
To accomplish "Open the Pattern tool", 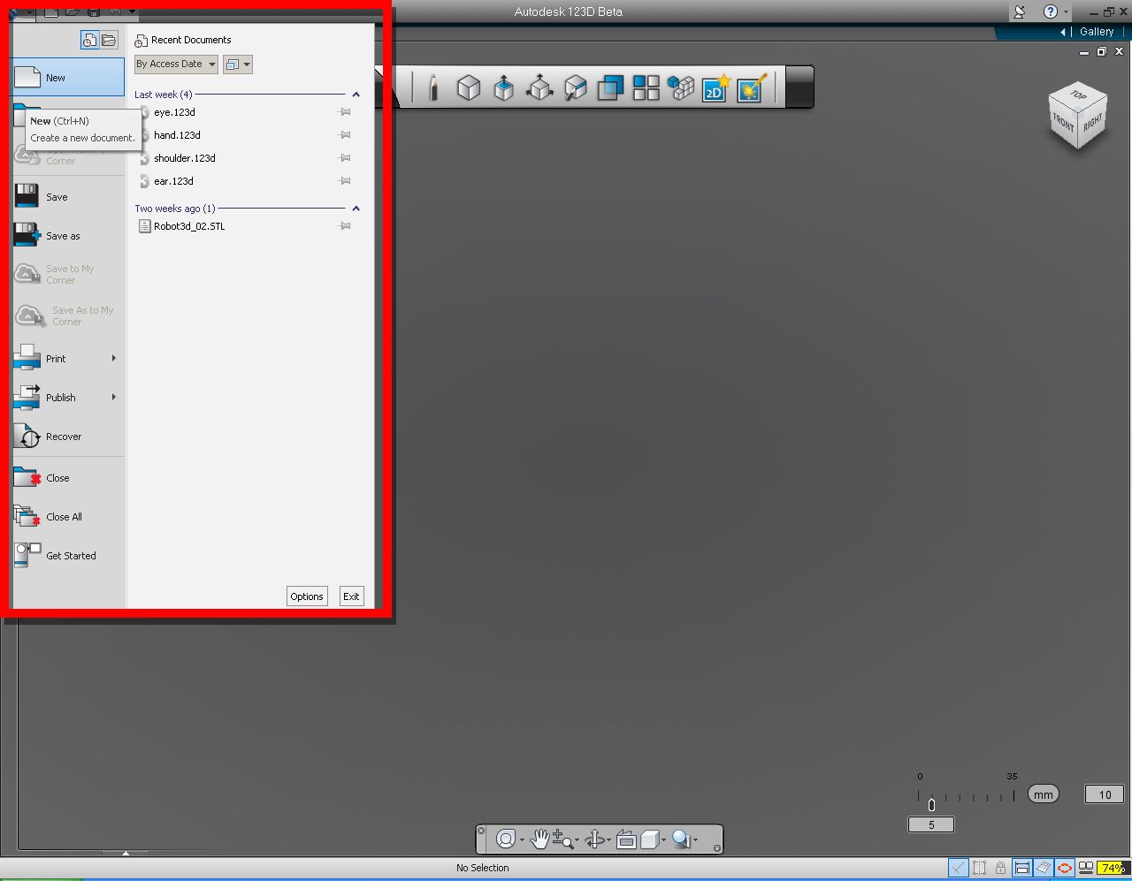I will 646,87.
